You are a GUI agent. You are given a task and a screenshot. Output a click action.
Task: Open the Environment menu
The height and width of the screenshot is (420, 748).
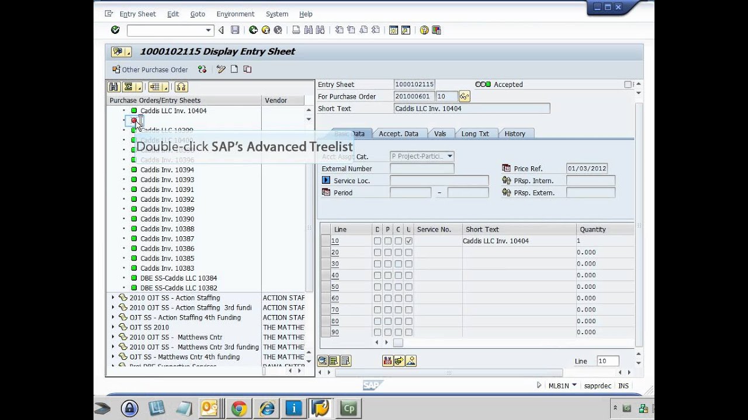tap(235, 14)
